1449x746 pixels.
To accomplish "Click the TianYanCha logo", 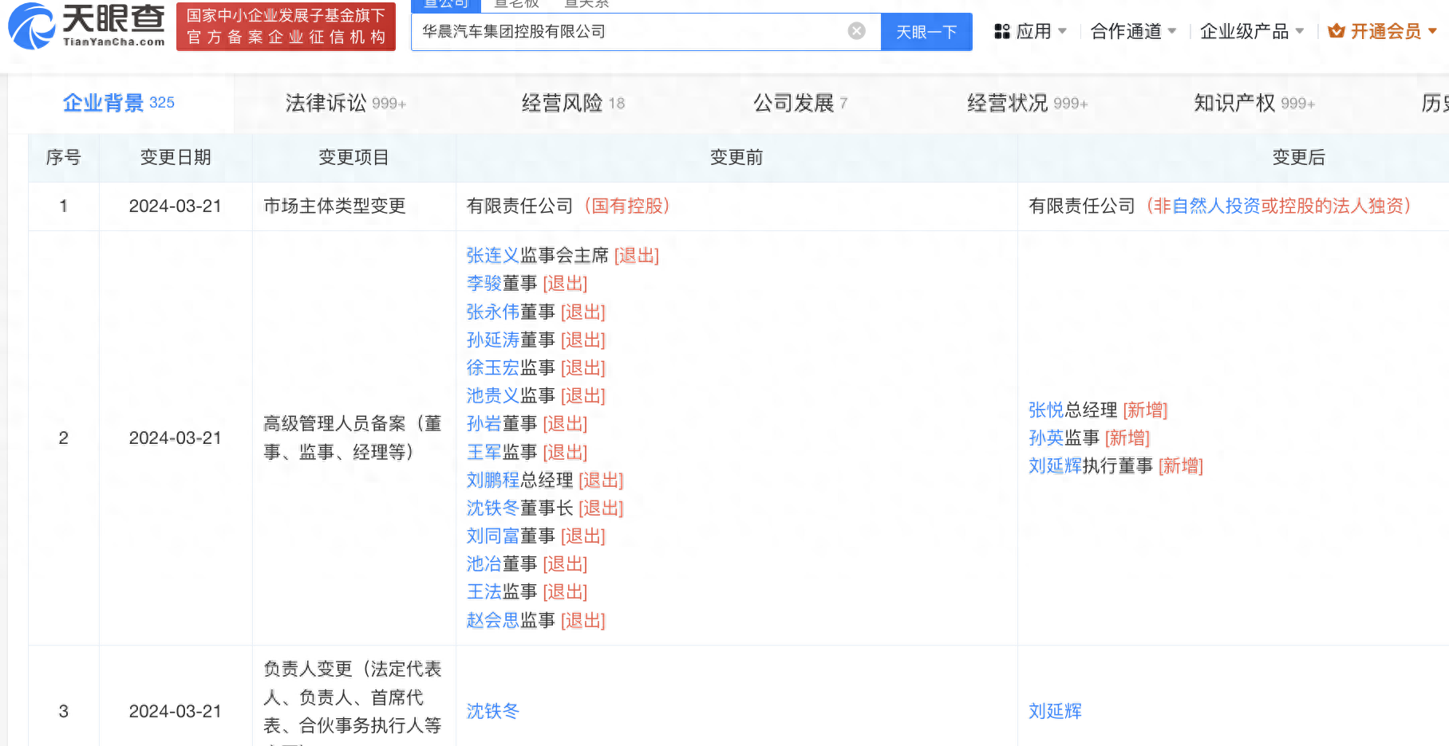I will click(x=86, y=26).
